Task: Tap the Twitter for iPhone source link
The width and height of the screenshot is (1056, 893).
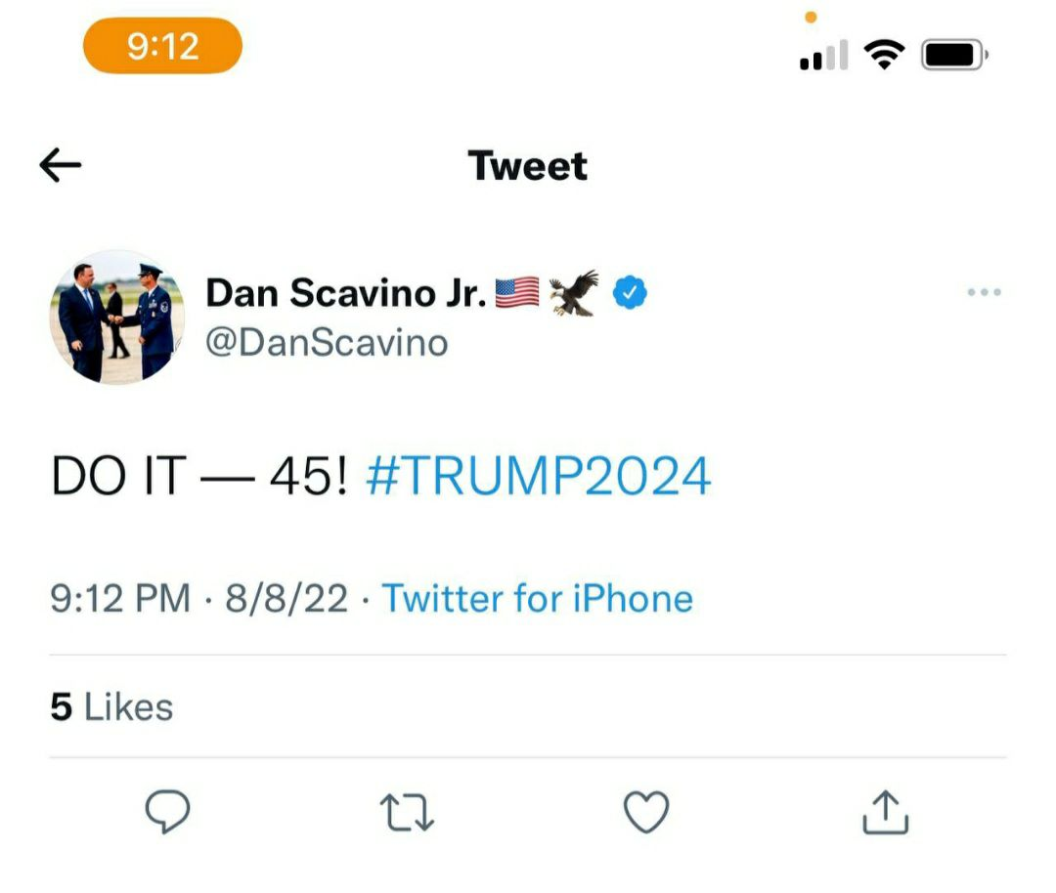Action: point(537,598)
